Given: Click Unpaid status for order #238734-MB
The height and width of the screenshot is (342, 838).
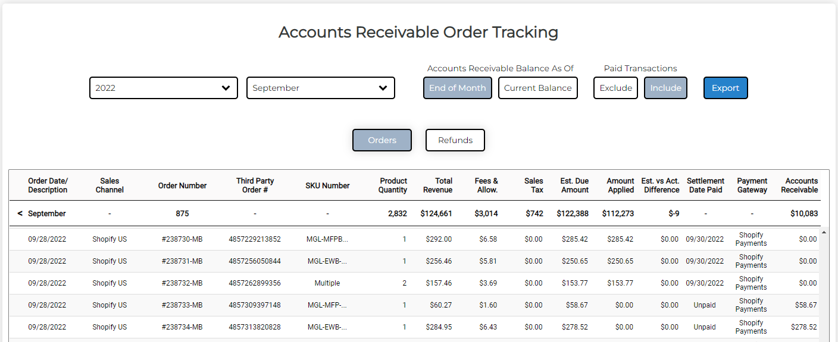Looking at the screenshot, I should (x=705, y=327).
